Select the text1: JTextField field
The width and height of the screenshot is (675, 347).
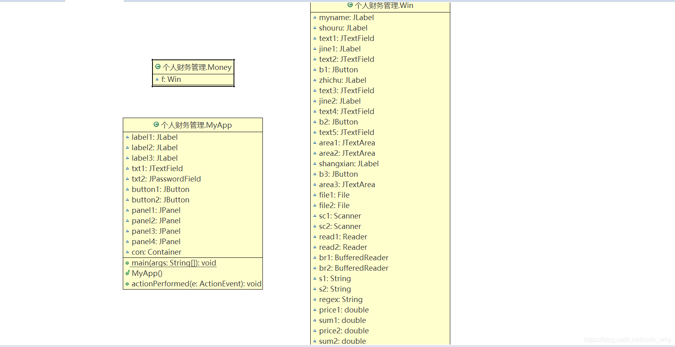(x=347, y=38)
